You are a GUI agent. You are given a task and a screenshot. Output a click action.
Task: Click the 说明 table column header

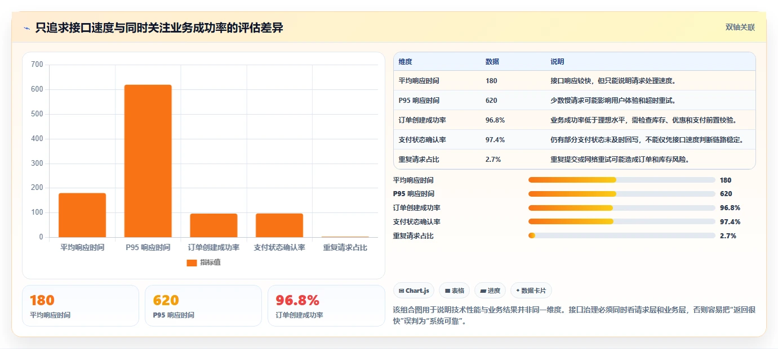click(557, 62)
